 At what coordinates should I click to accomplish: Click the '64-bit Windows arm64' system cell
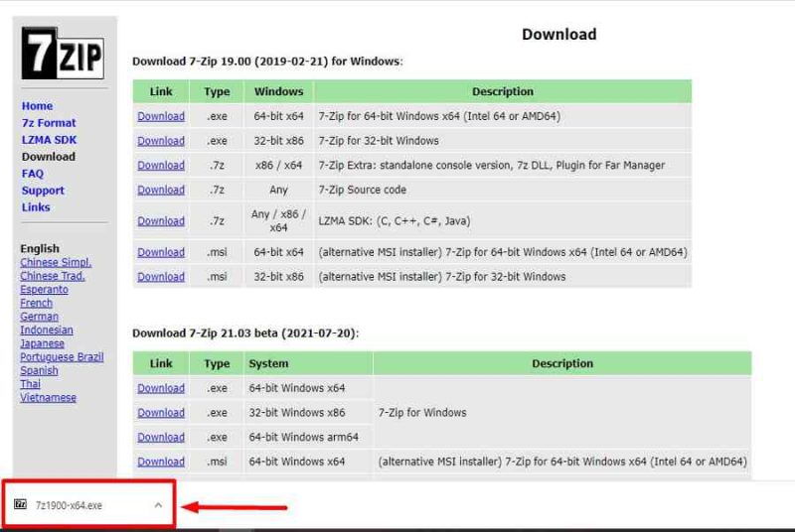pos(308,437)
